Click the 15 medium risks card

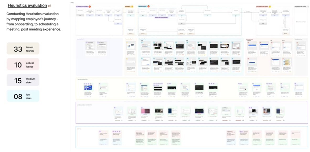23,80
